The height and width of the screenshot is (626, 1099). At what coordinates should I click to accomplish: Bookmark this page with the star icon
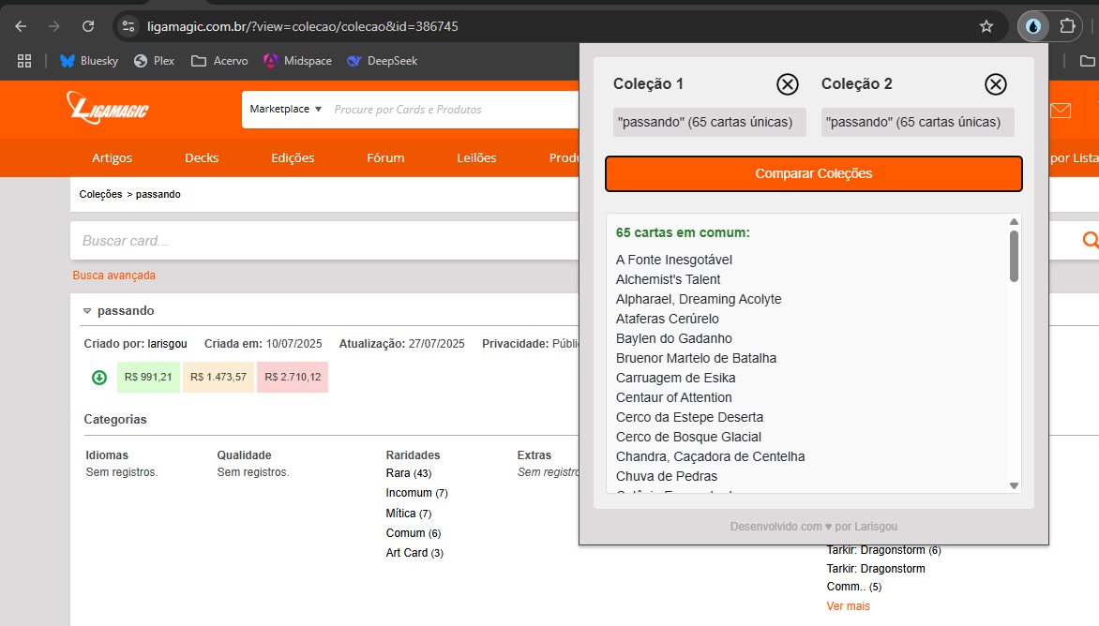pos(986,26)
